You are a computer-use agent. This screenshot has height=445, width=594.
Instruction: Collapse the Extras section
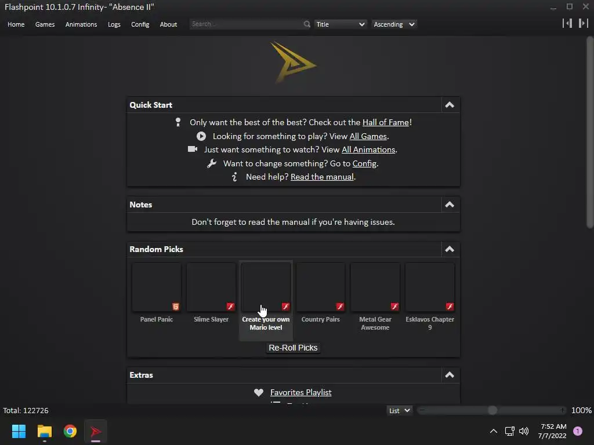[x=450, y=375]
